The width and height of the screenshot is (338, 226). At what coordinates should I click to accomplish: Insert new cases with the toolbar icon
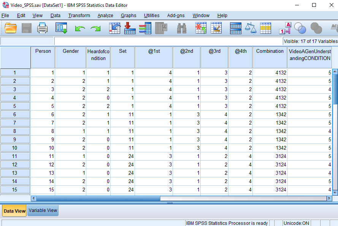point(200,28)
